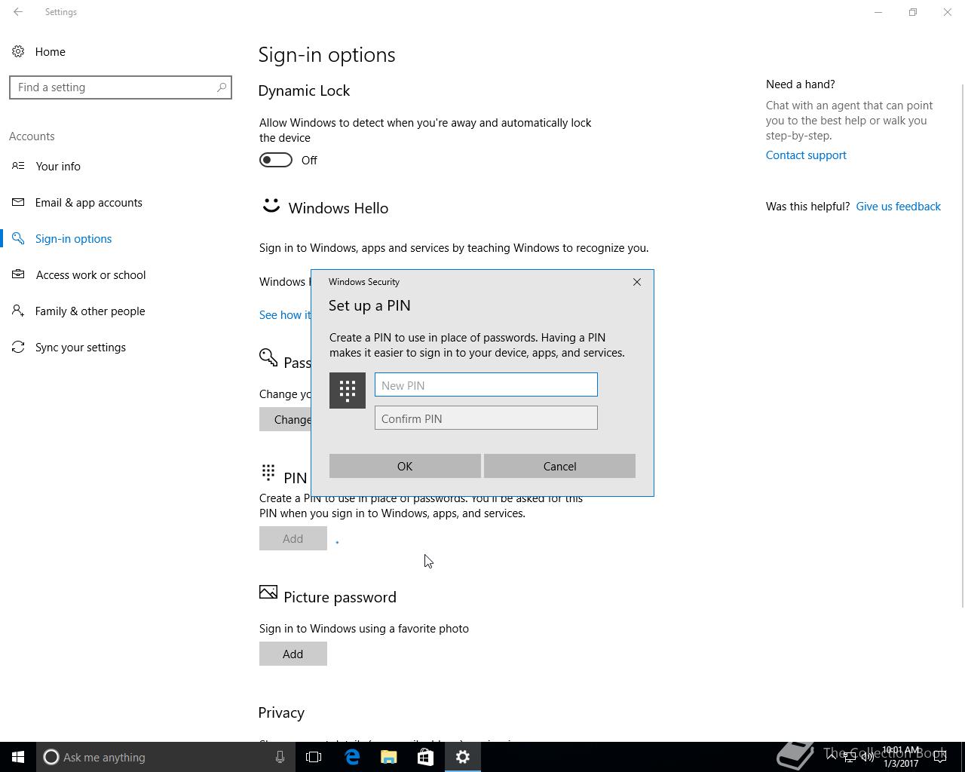The image size is (965, 772).
Task: Click the back arrow in Settings
Action: [x=18, y=12]
